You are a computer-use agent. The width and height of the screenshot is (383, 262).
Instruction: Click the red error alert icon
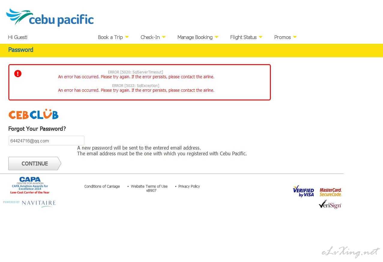18,73
